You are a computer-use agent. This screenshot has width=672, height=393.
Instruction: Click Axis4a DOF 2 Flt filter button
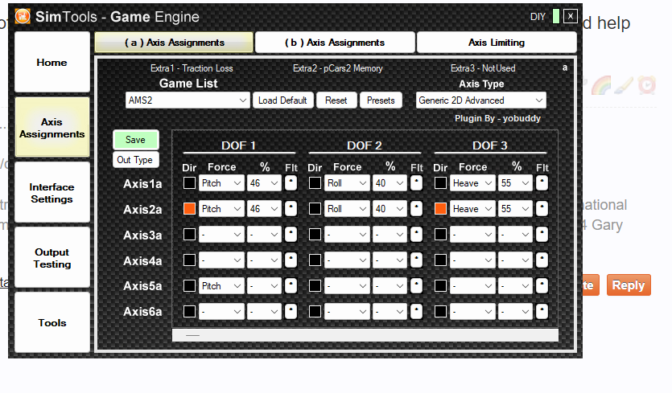(x=416, y=260)
